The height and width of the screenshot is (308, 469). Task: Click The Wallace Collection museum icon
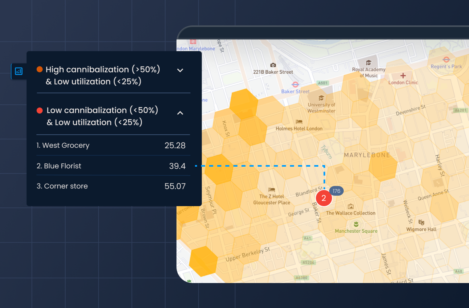[x=351, y=207]
